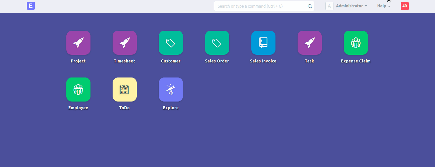Image resolution: width=435 pixels, height=167 pixels.
Task: Expand the Administrator user dropdown
Action: click(x=352, y=6)
